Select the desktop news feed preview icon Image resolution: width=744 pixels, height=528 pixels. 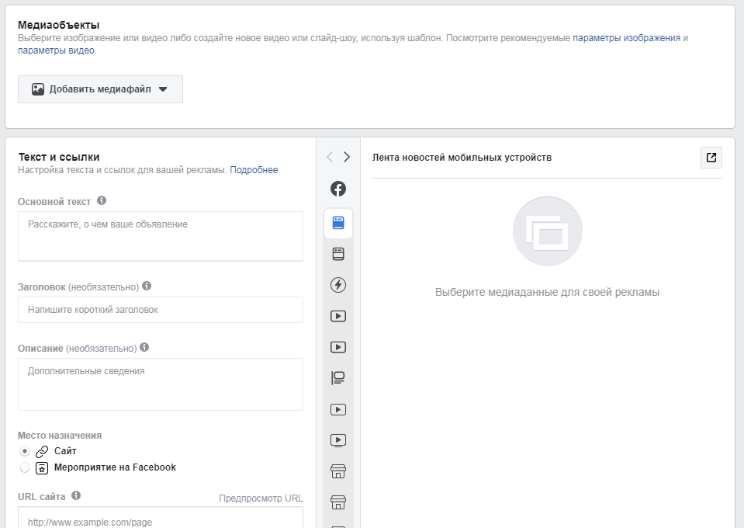click(x=337, y=254)
